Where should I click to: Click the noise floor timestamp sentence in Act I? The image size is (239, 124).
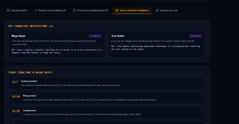click(x=71, y=85)
